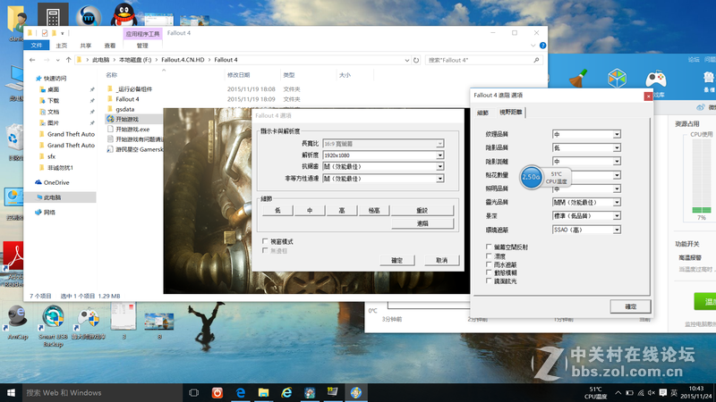Viewport: 716px width, 402px height.
Task: Click the OneDrive icon in sidebar
Action: point(55,182)
